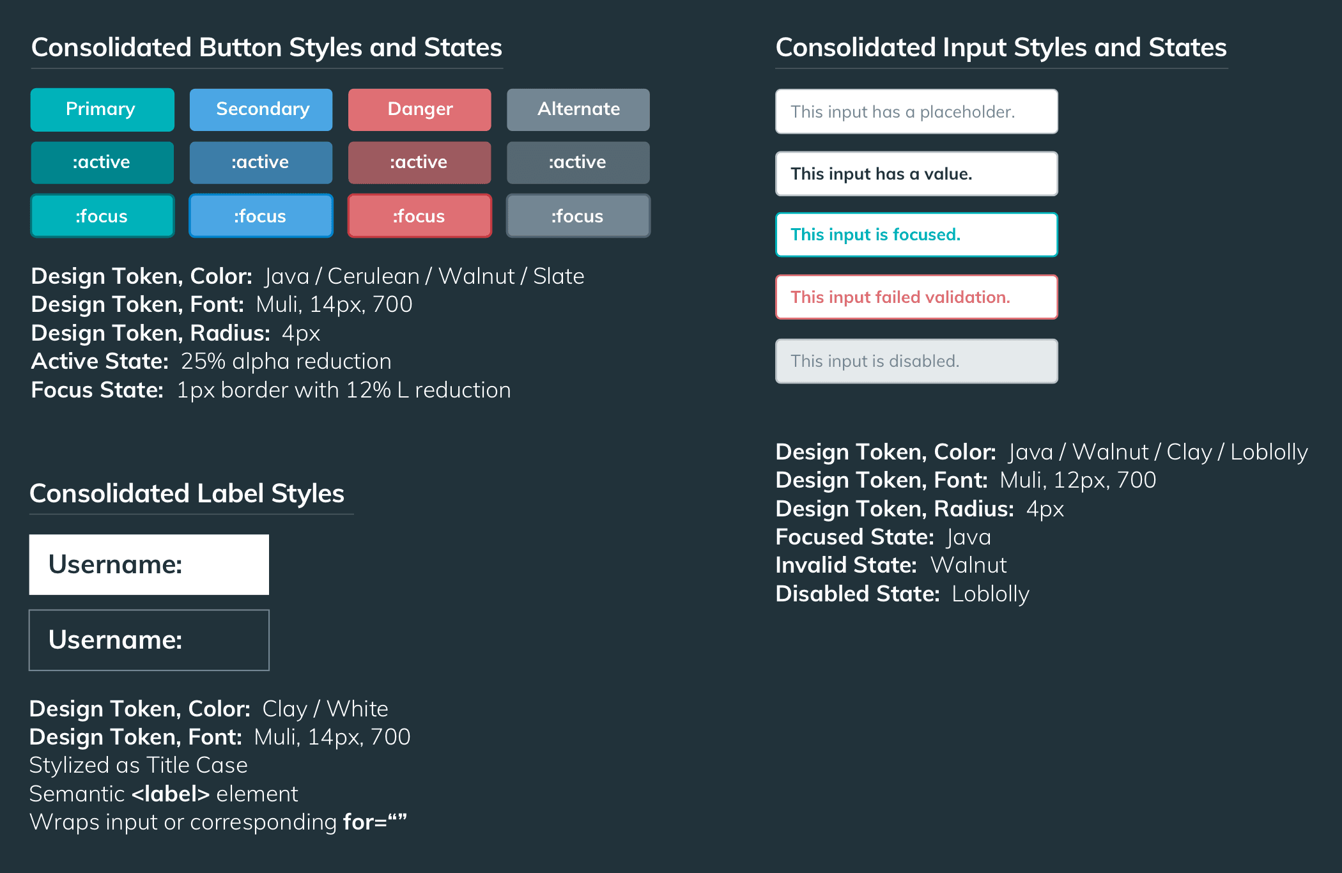Click the grayed-out disabled input
Viewport: 1342px width, 873px height.
[916, 361]
